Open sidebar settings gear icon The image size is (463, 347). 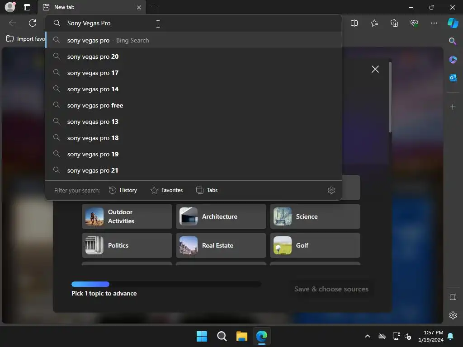tap(453, 315)
